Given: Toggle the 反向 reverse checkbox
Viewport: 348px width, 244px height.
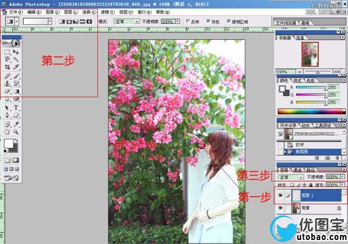Looking at the screenshot, I should click(x=188, y=21).
